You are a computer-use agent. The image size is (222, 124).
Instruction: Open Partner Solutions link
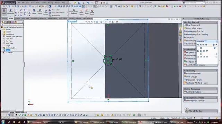194,92
